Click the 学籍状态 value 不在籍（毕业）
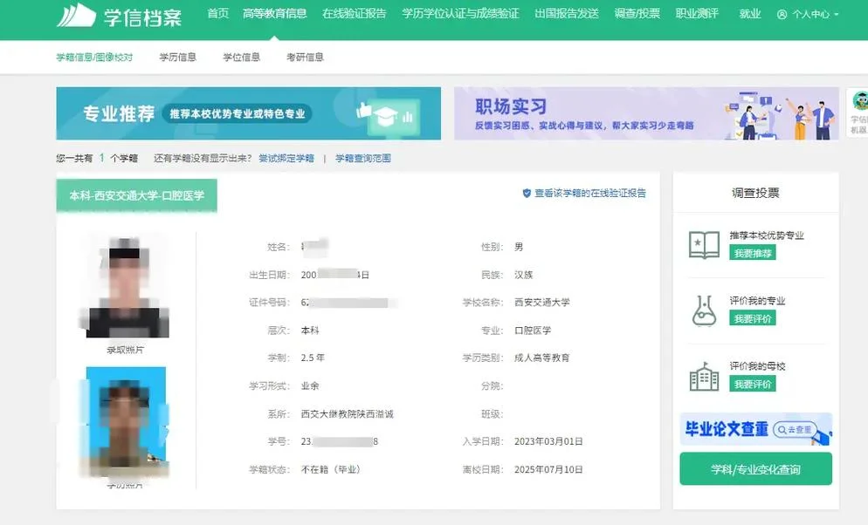This screenshot has height=525, width=868. [332, 469]
